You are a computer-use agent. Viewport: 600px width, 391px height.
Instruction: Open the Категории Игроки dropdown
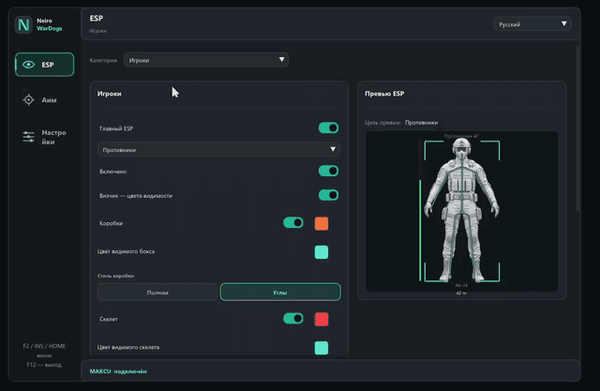206,60
